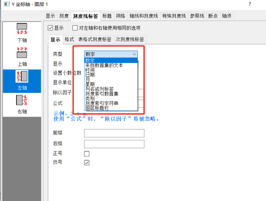Click the 显示单位 label text

62,83
